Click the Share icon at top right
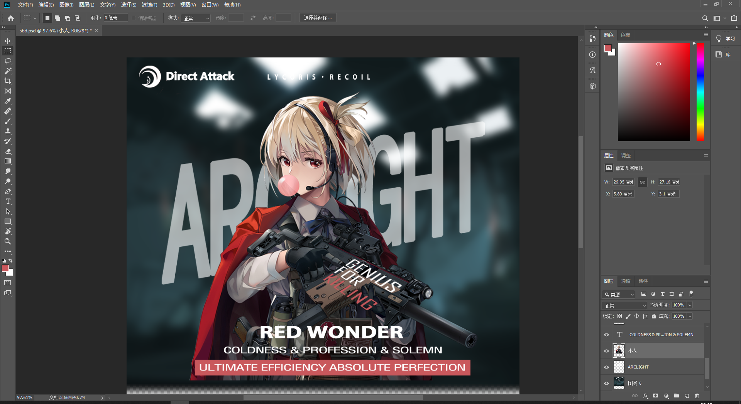The width and height of the screenshot is (741, 404). point(734,18)
